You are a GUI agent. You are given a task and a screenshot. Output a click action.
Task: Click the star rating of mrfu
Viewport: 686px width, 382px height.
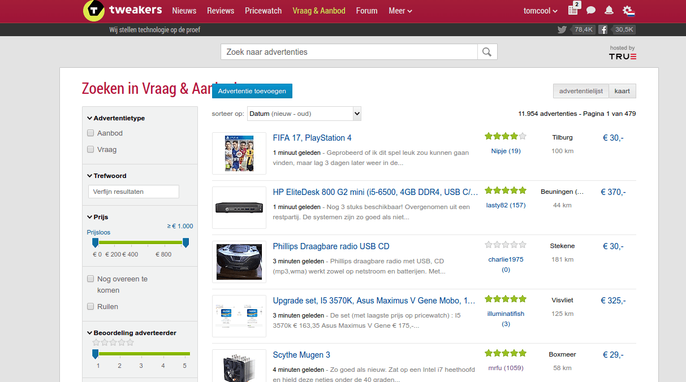click(506, 353)
